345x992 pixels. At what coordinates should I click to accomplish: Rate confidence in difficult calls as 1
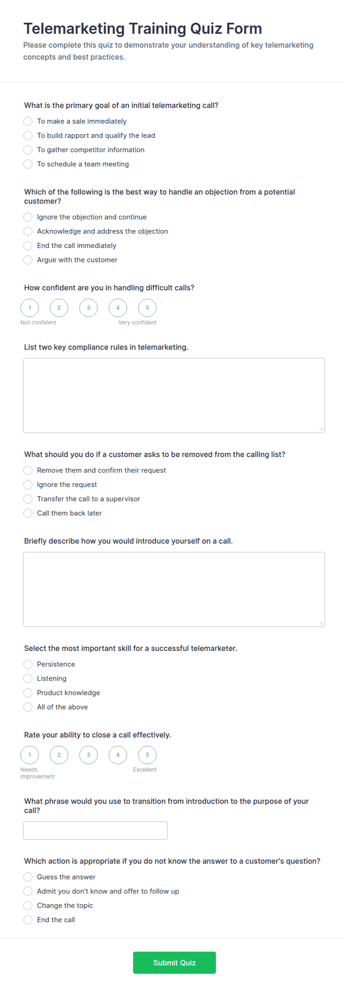(30, 308)
